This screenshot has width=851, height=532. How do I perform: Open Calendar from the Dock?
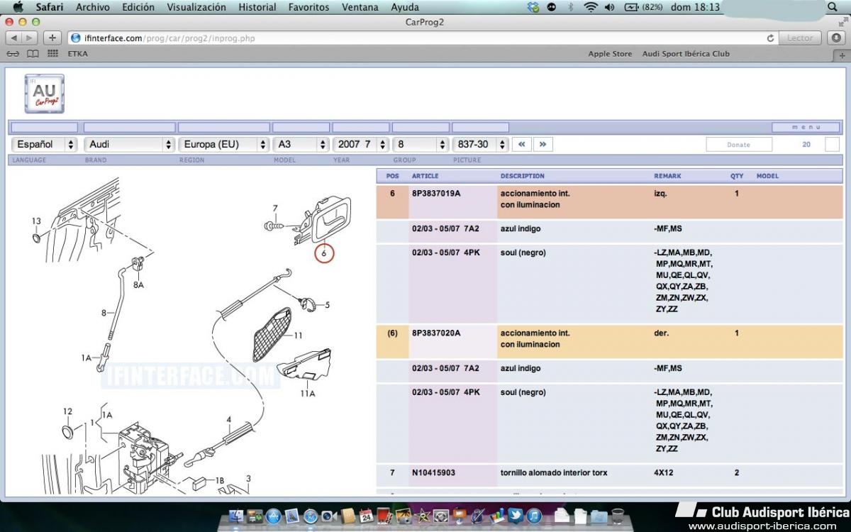point(366,516)
